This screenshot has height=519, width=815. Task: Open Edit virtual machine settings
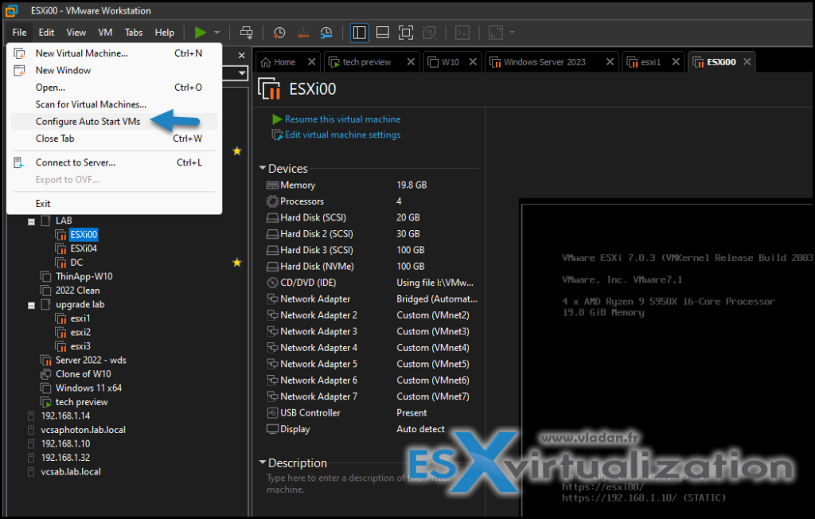(x=341, y=135)
